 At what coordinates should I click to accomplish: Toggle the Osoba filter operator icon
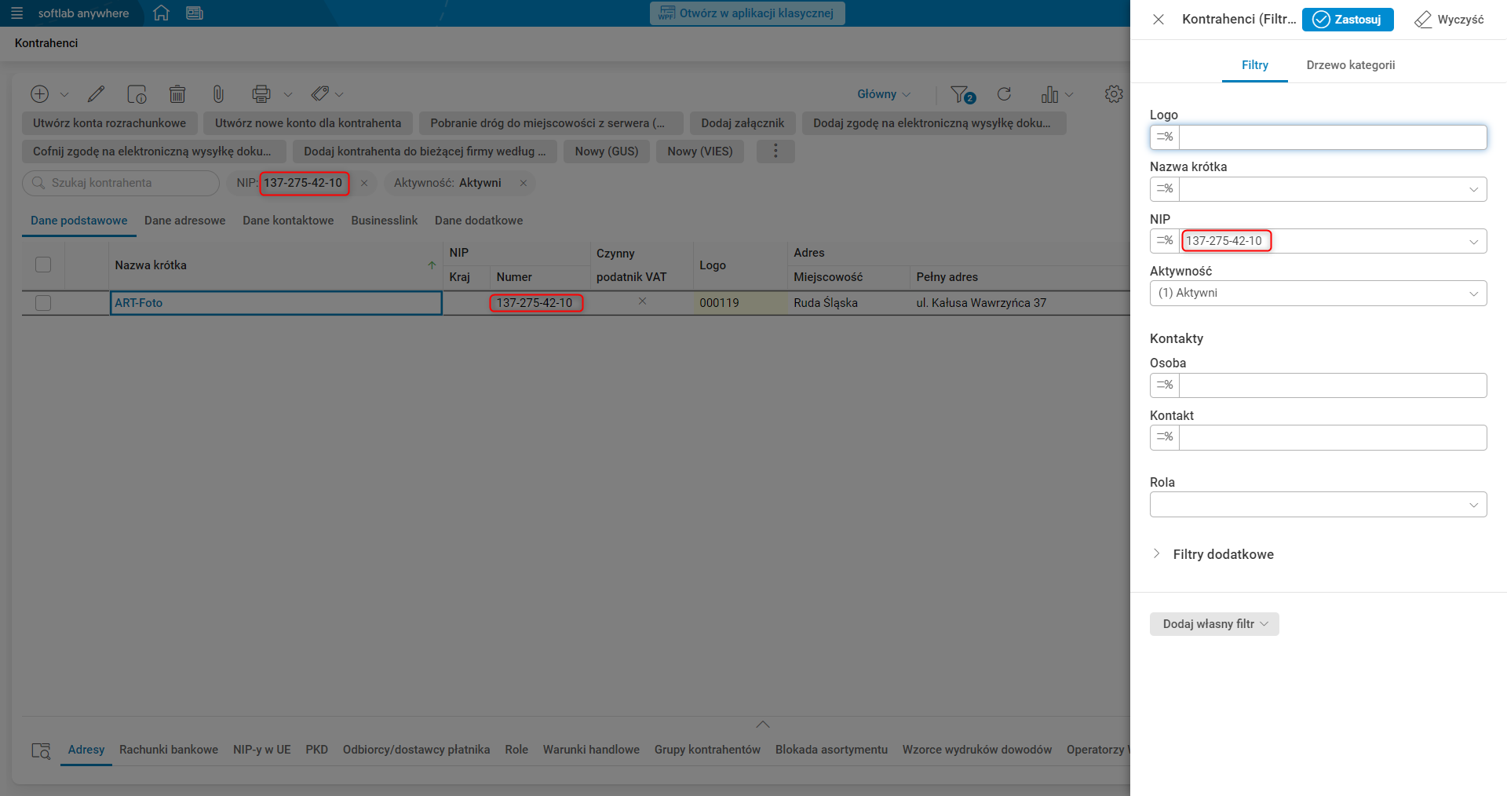tap(1165, 385)
